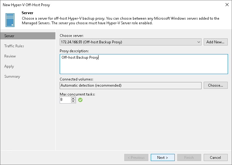This screenshot has height=165, width=232.
Task: Click the < Previous button
Action: pos(136,158)
